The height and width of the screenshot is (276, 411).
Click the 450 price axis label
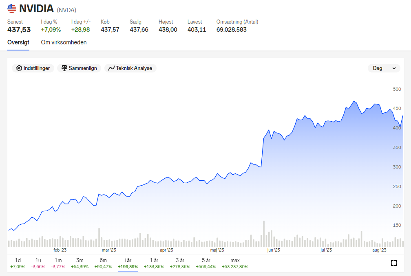(397, 108)
